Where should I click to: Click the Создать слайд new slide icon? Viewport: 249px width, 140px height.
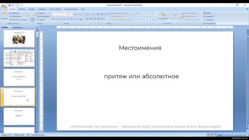coord(32,14)
